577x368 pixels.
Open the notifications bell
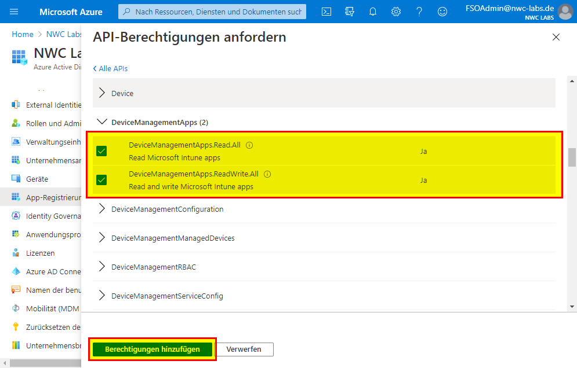point(373,12)
